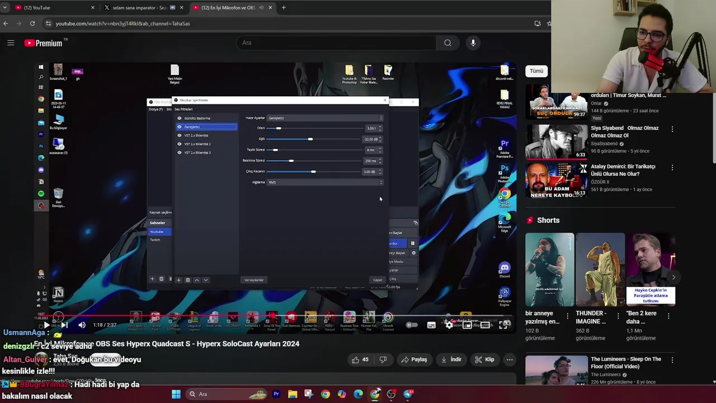Dislike the video with thumbs down
Image resolution: width=716 pixels, height=403 pixels.
[x=383, y=359]
